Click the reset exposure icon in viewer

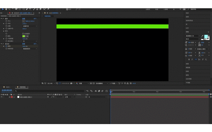[131, 83]
